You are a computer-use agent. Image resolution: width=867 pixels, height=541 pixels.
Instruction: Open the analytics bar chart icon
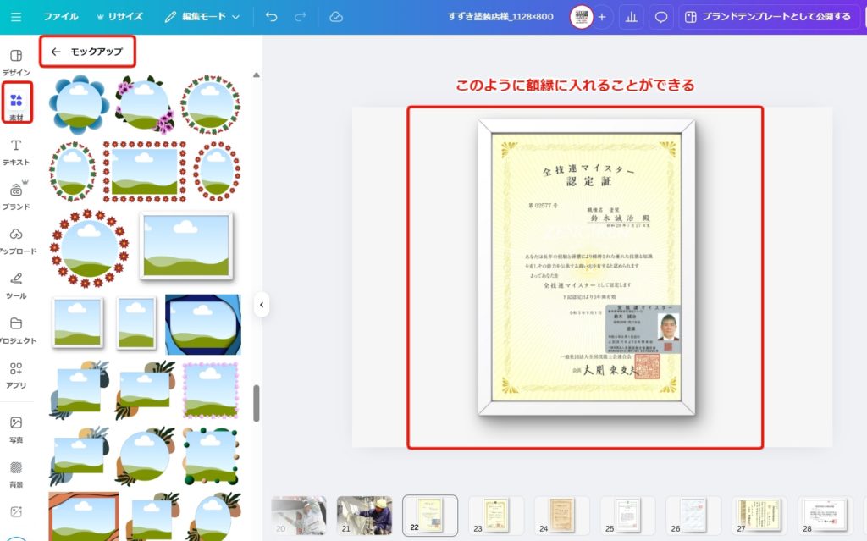tap(630, 17)
